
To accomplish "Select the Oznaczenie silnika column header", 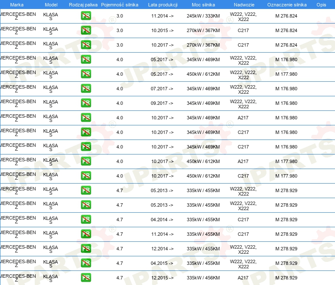I will click(x=287, y=4).
